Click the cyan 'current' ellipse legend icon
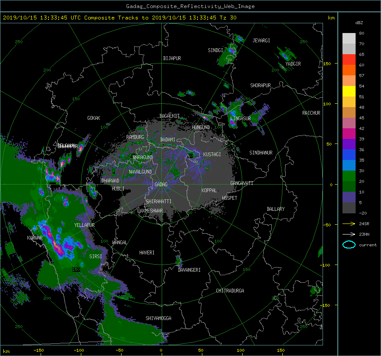 pyautogui.click(x=349, y=245)
